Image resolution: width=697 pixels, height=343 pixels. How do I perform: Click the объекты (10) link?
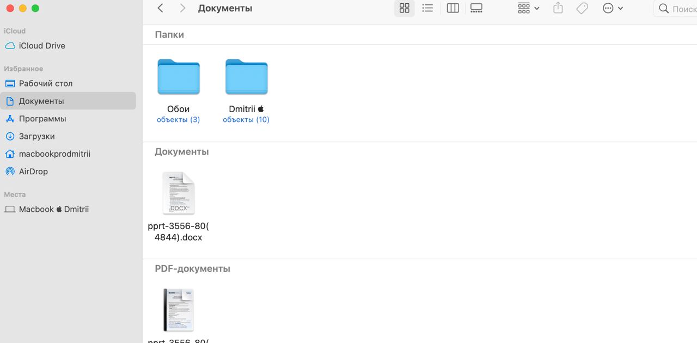pyautogui.click(x=246, y=120)
